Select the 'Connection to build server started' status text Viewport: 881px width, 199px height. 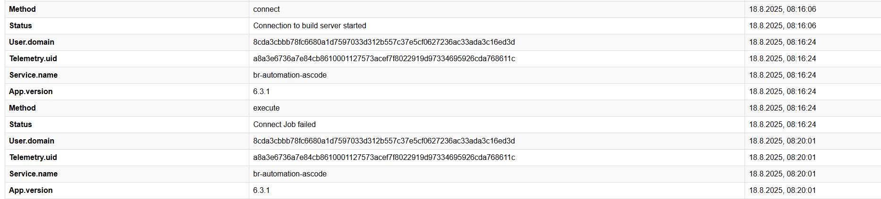pos(309,26)
